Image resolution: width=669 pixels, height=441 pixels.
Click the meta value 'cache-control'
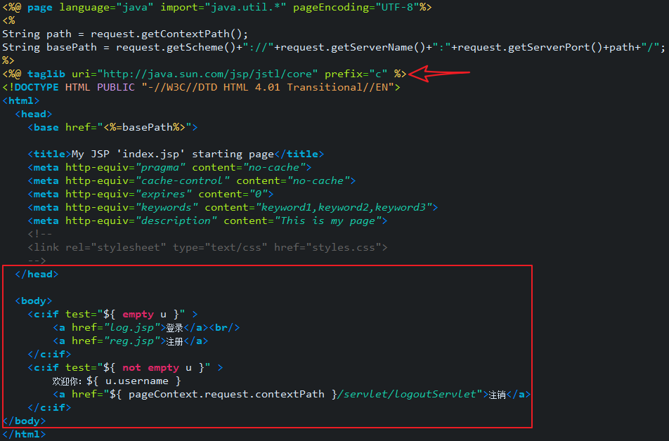tap(182, 180)
